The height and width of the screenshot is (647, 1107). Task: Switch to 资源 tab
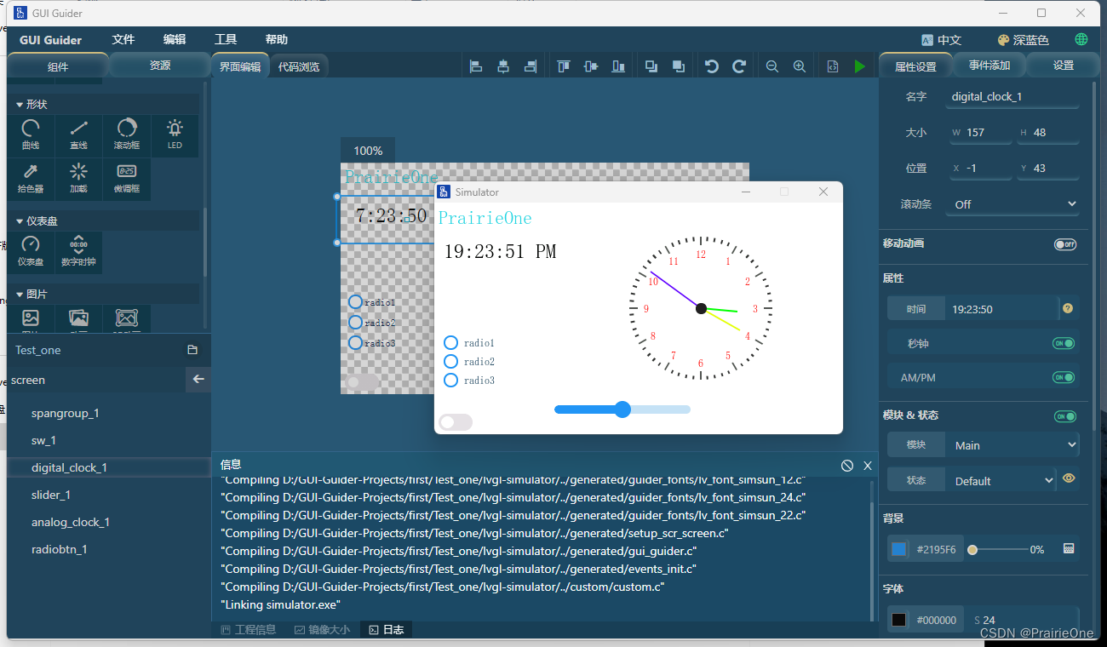pyautogui.click(x=160, y=66)
